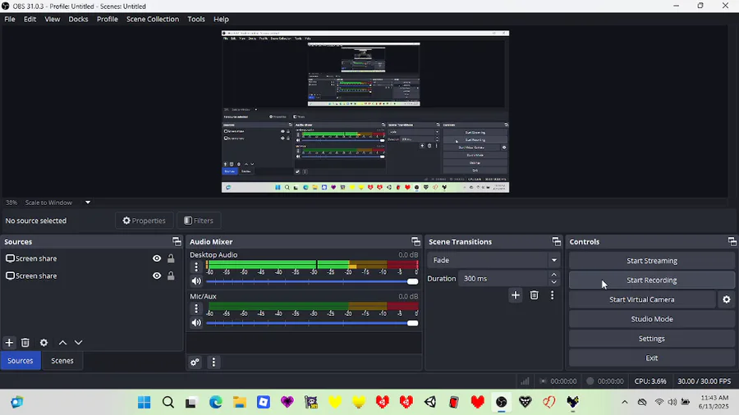Lock toggle for first Screen share source
This screenshot has width=739, height=415.
click(171, 258)
